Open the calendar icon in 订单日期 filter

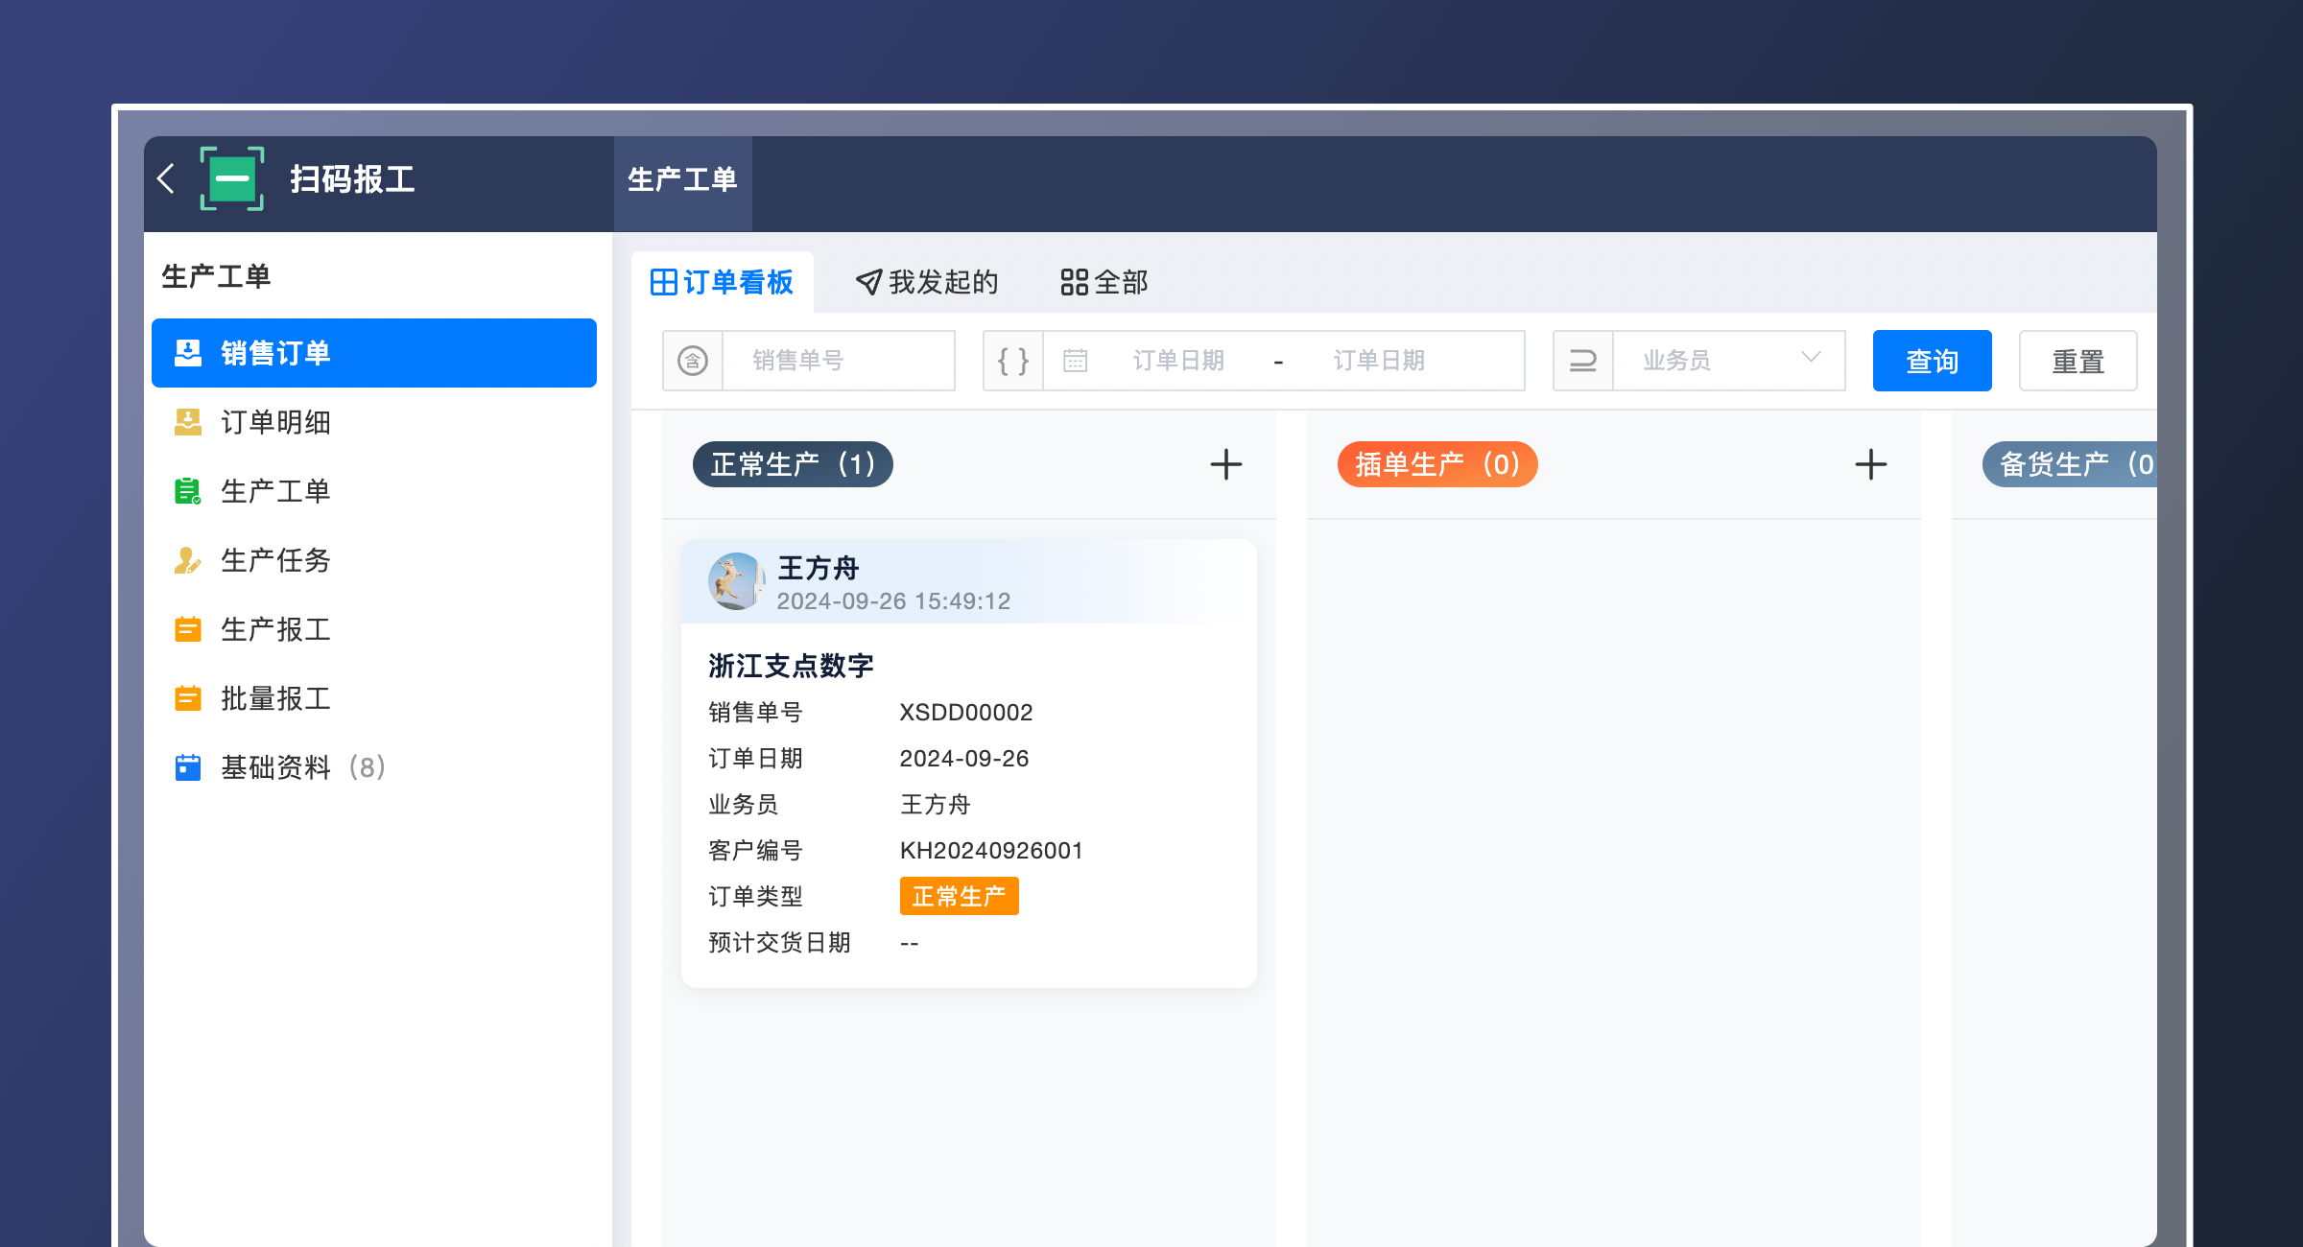(1075, 360)
